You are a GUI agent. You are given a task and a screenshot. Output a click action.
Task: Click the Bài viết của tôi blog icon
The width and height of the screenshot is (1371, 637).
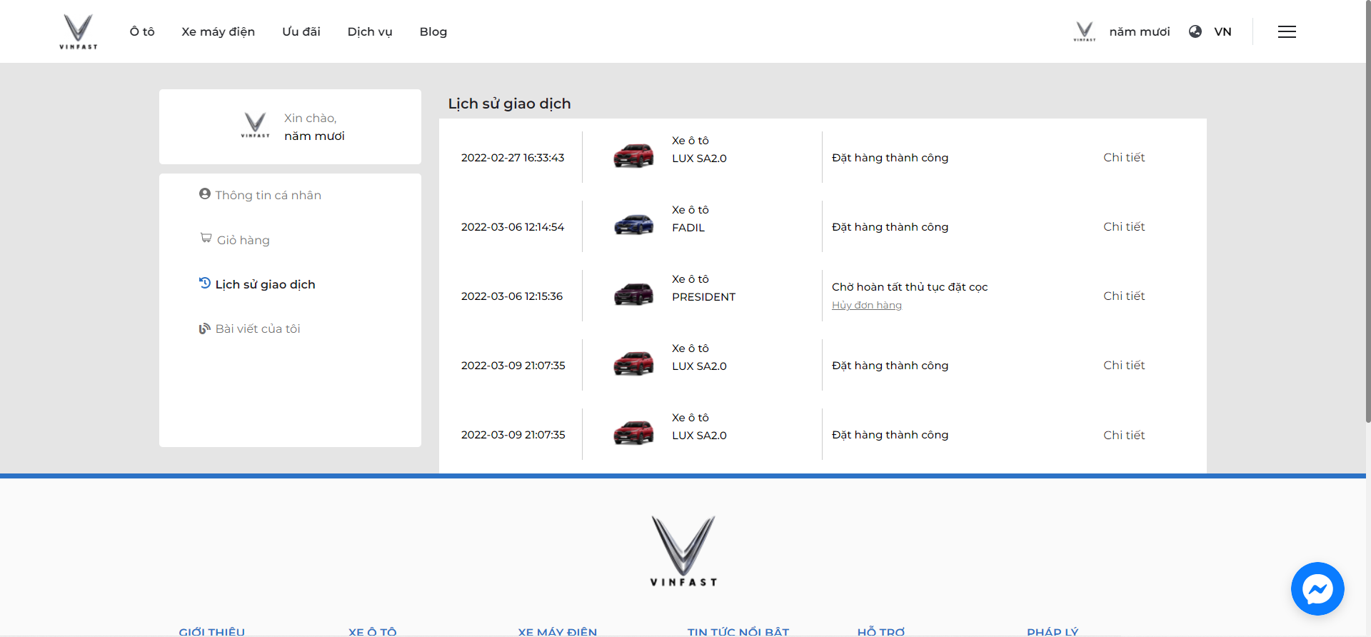click(x=205, y=328)
